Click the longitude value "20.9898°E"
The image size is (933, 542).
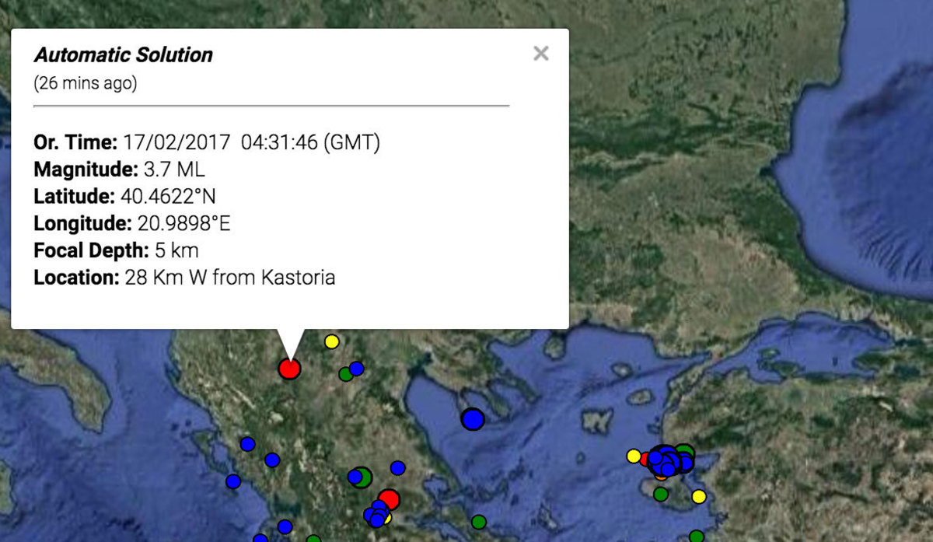tap(183, 224)
